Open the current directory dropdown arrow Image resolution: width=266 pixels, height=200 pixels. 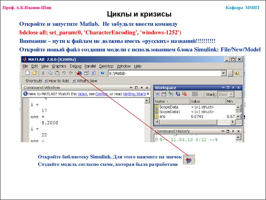[x=224, y=73]
